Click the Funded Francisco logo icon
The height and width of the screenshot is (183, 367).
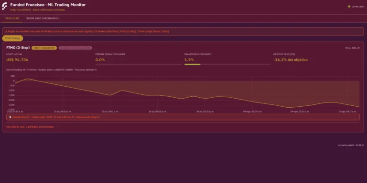click(4, 6)
